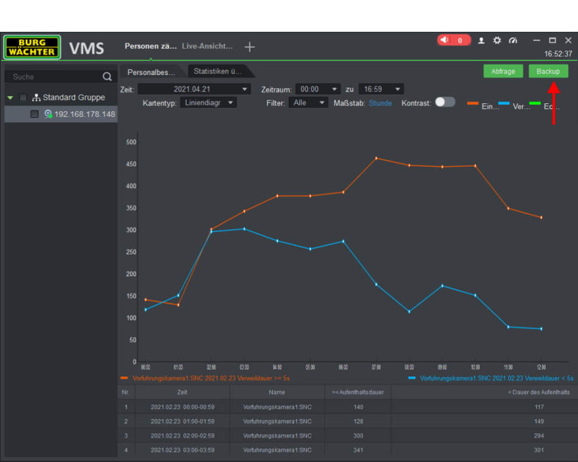
Task: Open the user account icon
Action: (481, 40)
